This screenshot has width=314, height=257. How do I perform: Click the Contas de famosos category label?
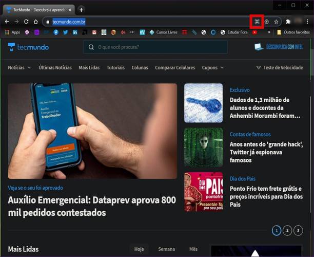(x=250, y=134)
